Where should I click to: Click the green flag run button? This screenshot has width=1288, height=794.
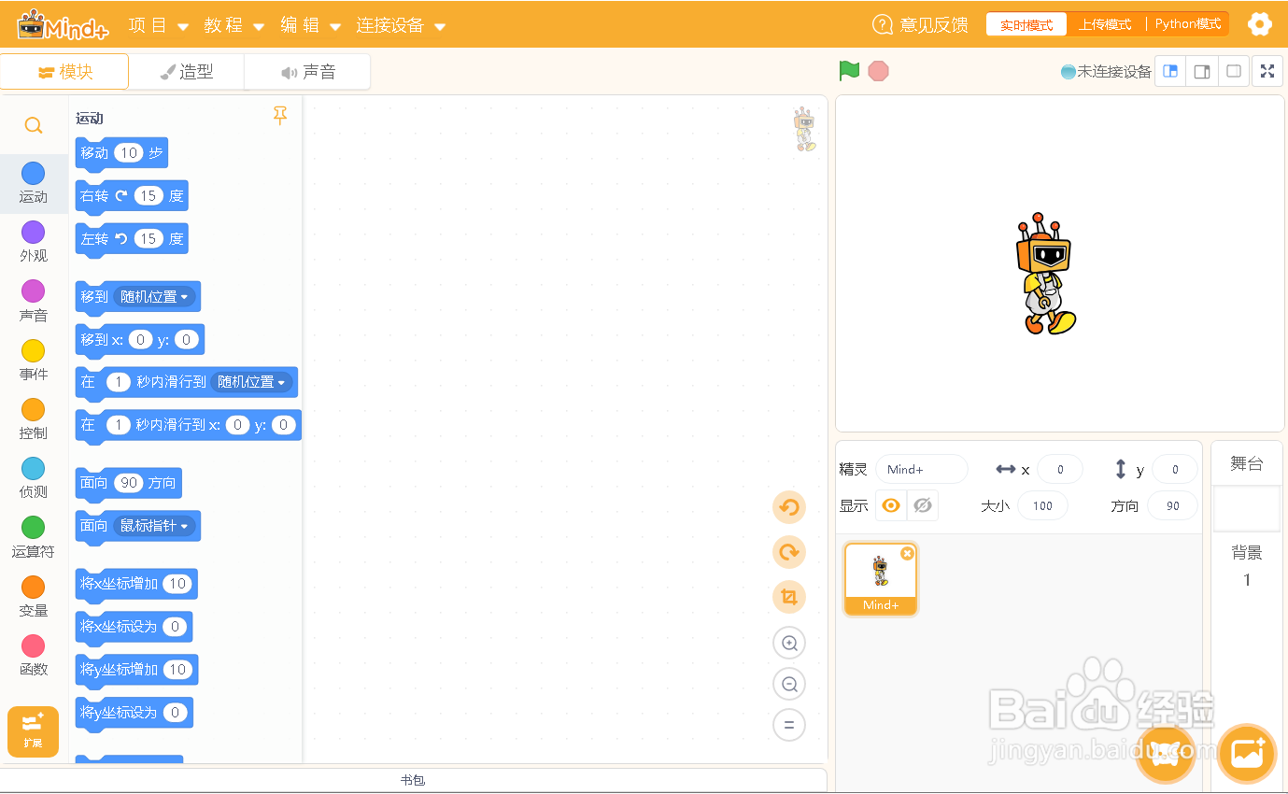click(849, 71)
